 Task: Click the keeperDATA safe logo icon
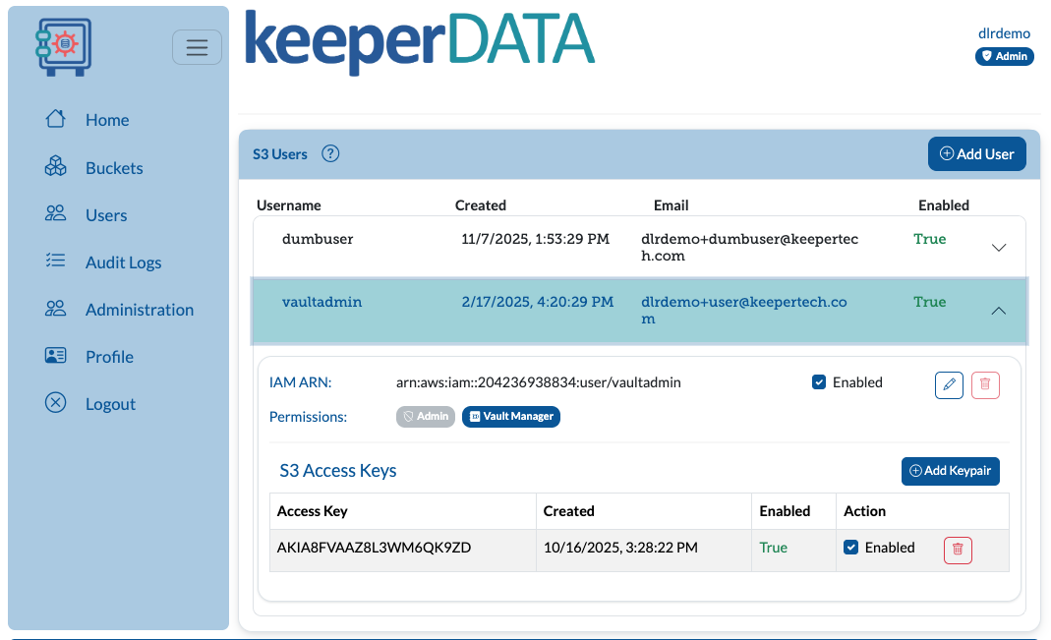tap(64, 47)
